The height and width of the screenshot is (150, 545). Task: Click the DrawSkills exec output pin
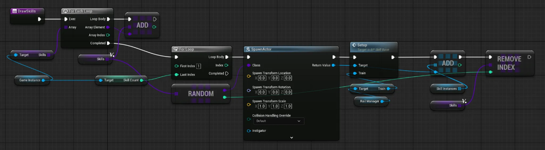40,19
